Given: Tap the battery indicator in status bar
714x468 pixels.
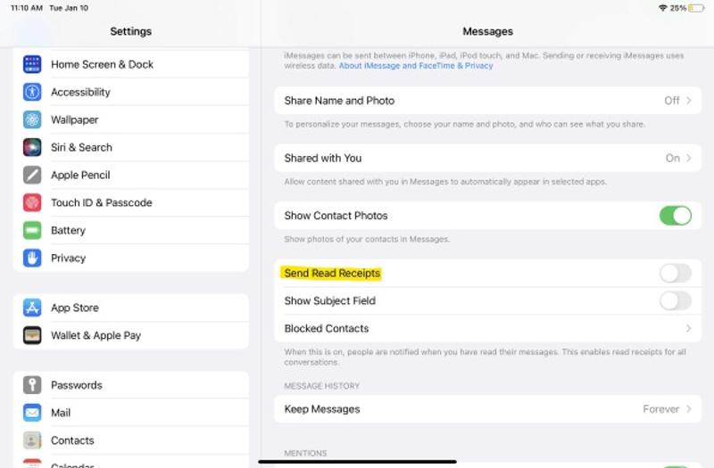Looking at the screenshot, I should point(696,8).
